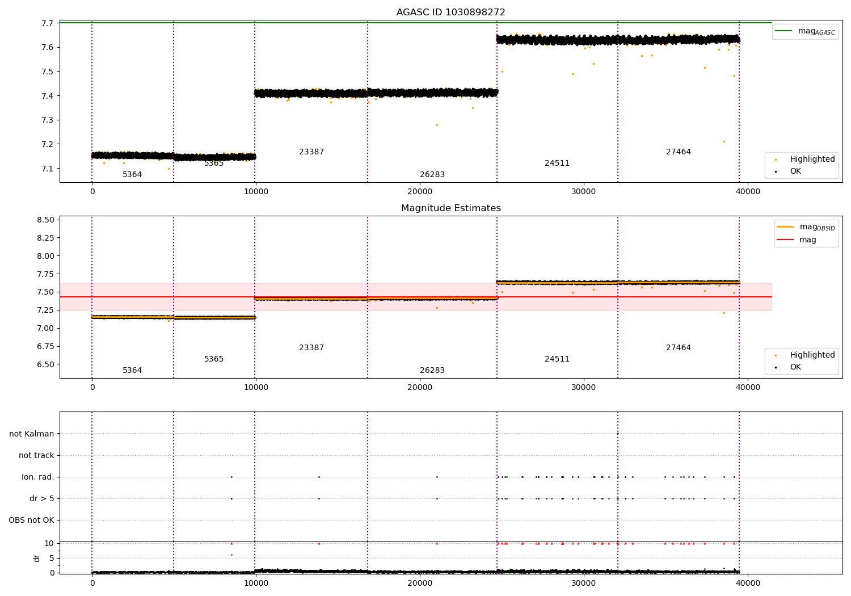
Task: Click obsid label 27464 in Magnitude Estimates plot
Action: pos(679,348)
